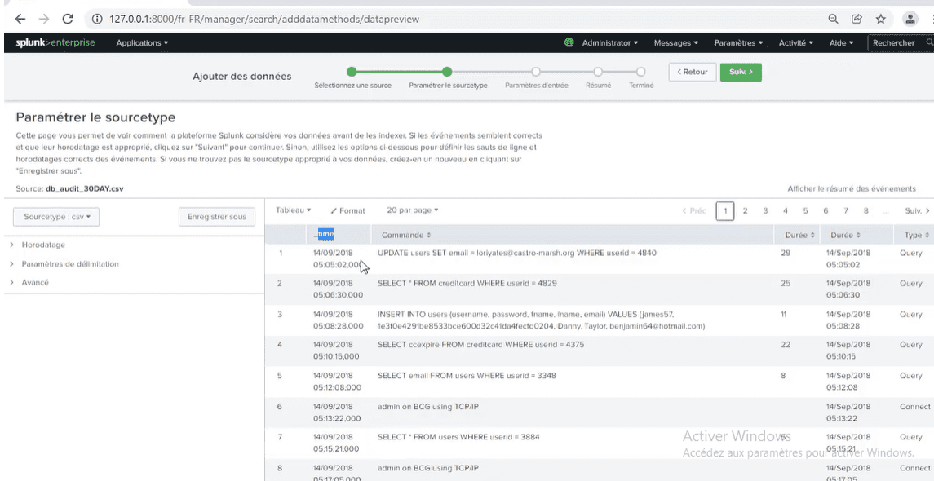This screenshot has height=481, width=934.
Task: Open the 20 par page dropdown
Action: [x=412, y=210]
